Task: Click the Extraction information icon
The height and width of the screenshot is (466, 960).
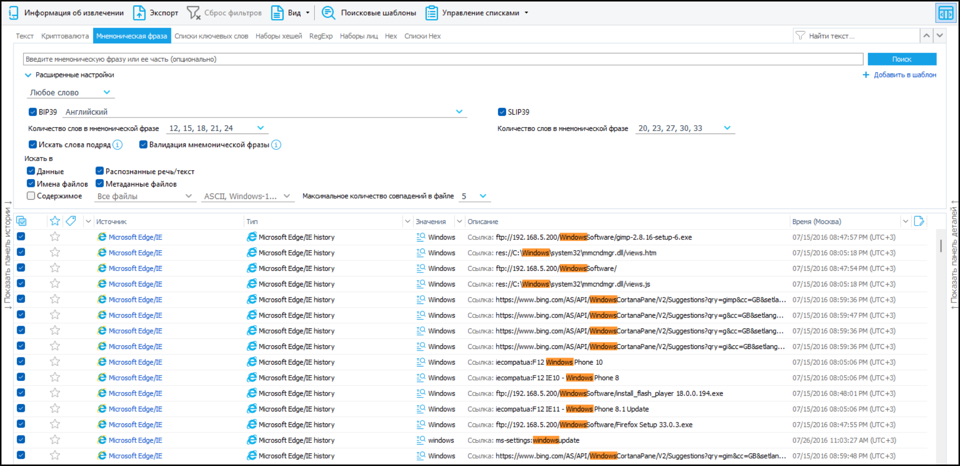Action: 14,13
